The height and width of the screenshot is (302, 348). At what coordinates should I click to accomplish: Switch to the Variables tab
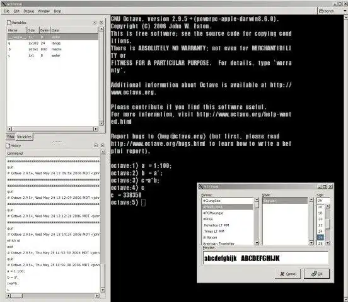pyautogui.click(x=24, y=137)
